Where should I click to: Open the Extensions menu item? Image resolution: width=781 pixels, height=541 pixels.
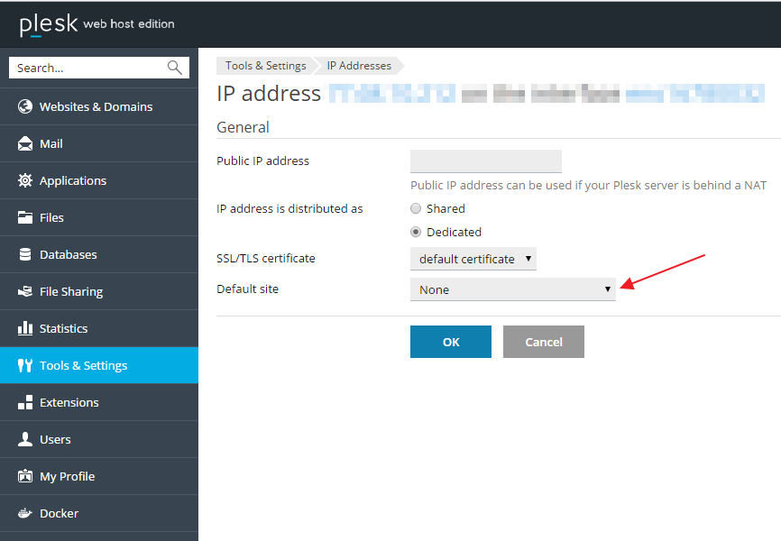tap(99, 402)
